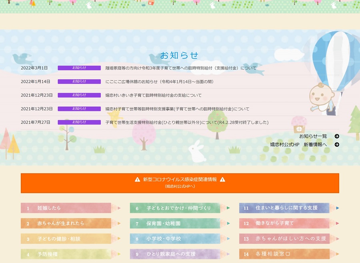
Task: Open the にこにこ広場休館のお知らせ notice
Action: 159,82
